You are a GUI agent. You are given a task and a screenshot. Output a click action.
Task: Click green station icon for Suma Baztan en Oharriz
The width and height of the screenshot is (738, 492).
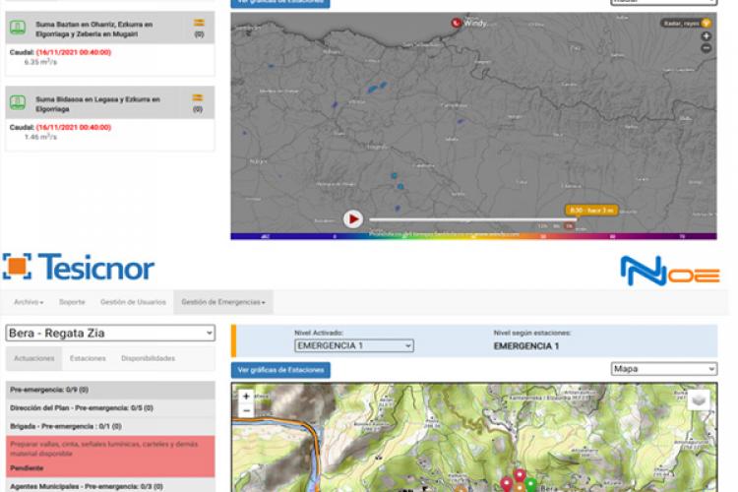(18, 28)
